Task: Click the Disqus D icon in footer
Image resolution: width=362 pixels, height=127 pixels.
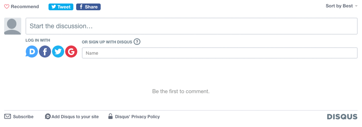Action: [x=48, y=116]
